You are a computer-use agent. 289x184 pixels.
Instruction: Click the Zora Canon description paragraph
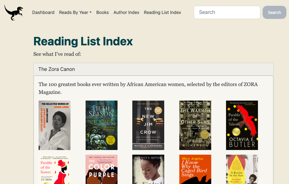coord(148,88)
